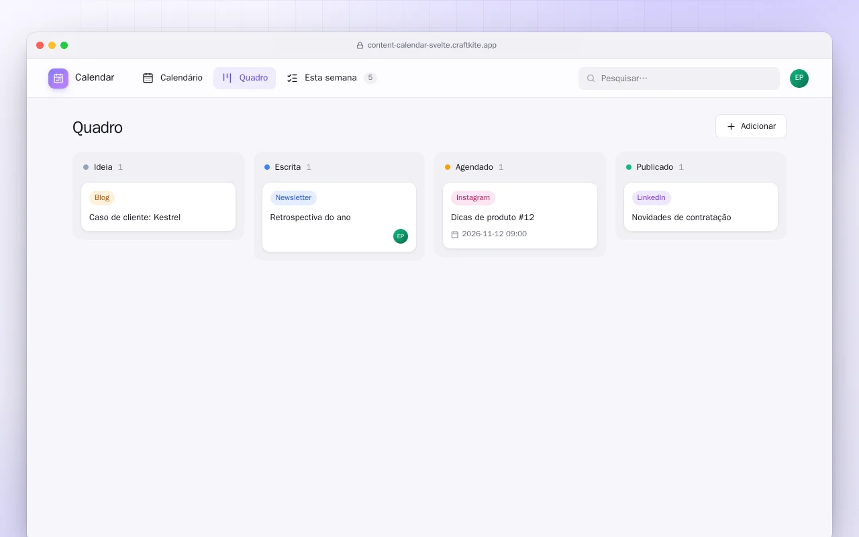Open the Caso de cliente: Kestrel card
This screenshot has width=859, height=537.
158,207
